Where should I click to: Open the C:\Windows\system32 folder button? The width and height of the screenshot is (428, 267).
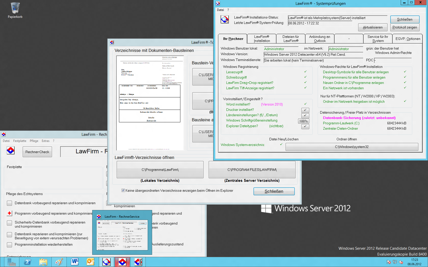coord(352,147)
